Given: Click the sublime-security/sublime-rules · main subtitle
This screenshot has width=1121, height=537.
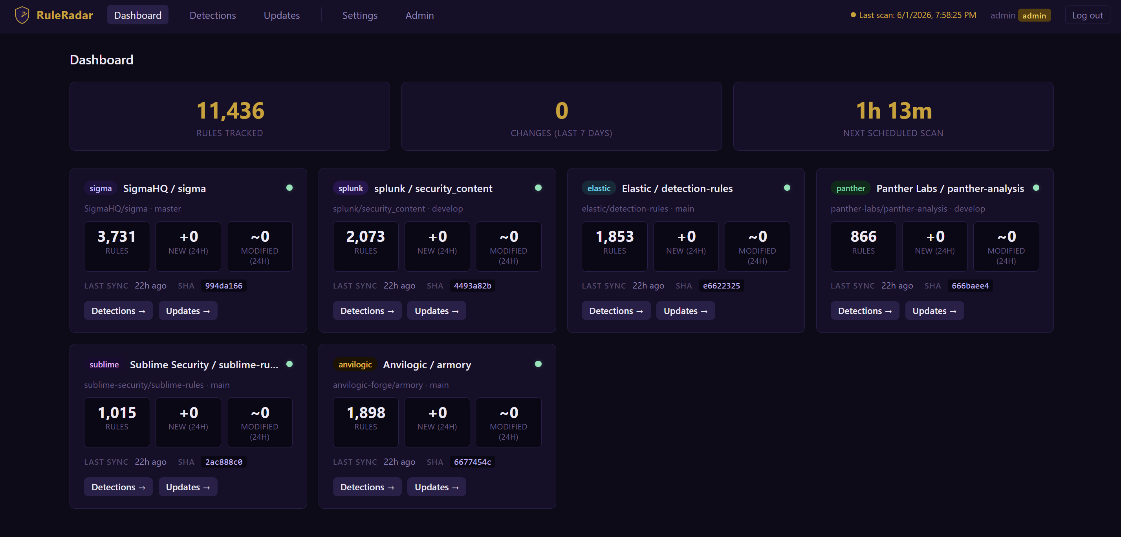Looking at the screenshot, I should click(157, 385).
